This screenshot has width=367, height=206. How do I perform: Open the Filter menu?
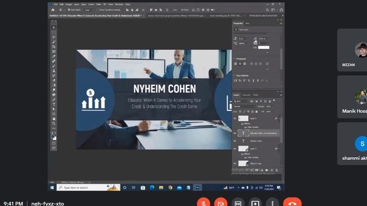[99, 4]
